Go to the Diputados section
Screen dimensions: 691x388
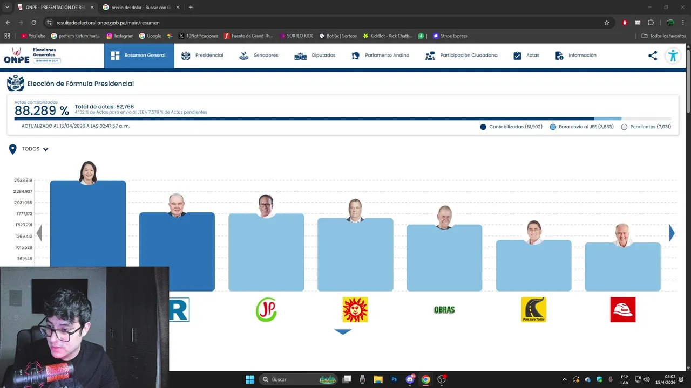(315, 56)
